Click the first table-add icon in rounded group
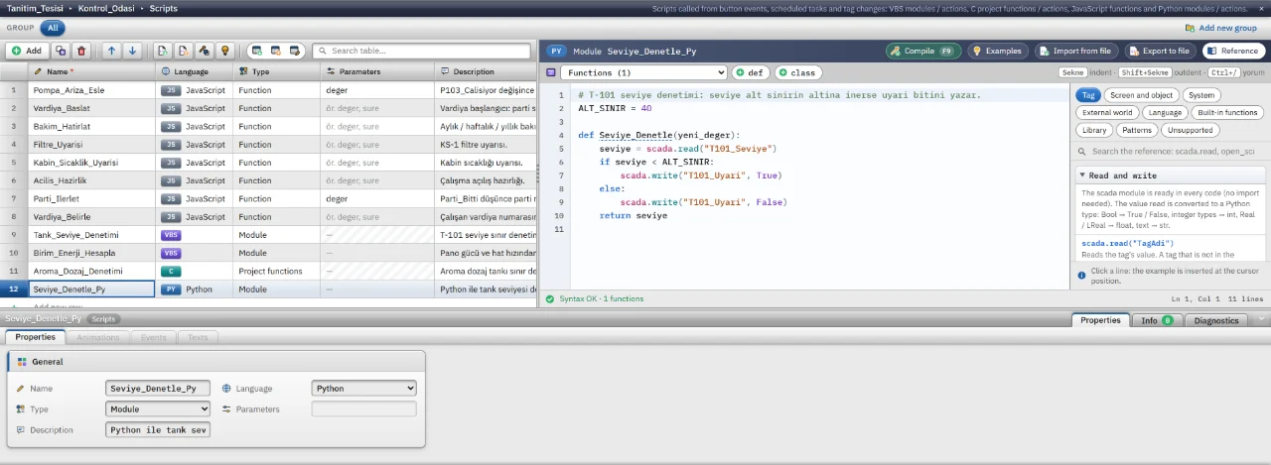The image size is (1271, 465). click(x=257, y=50)
